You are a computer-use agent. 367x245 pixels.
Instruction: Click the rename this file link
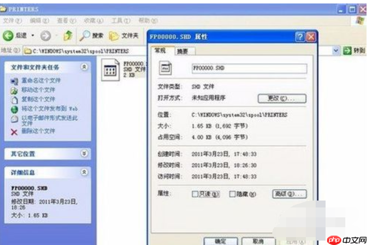pyautogui.click(x=41, y=81)
